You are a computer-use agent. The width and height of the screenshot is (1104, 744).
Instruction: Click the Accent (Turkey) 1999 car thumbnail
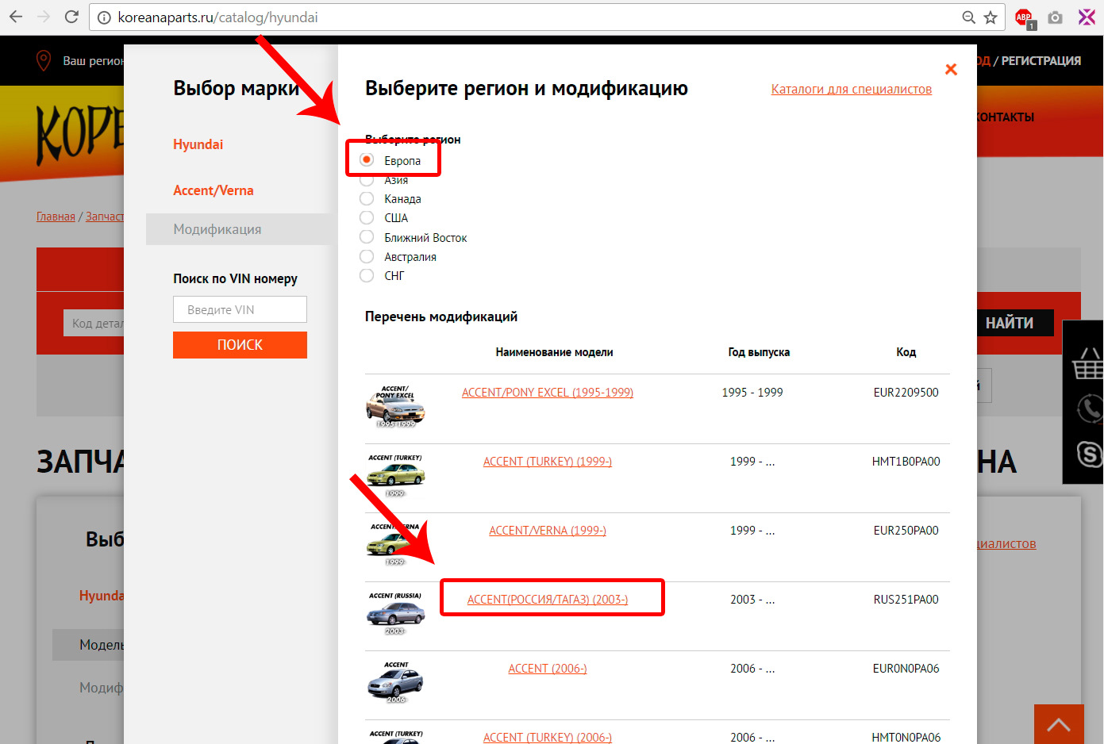pos(395,476)
